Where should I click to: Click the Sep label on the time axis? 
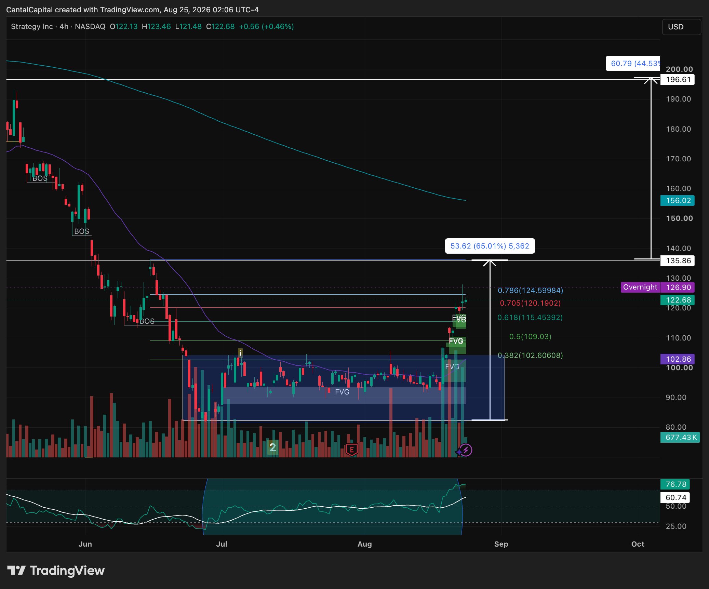(501, 544)
